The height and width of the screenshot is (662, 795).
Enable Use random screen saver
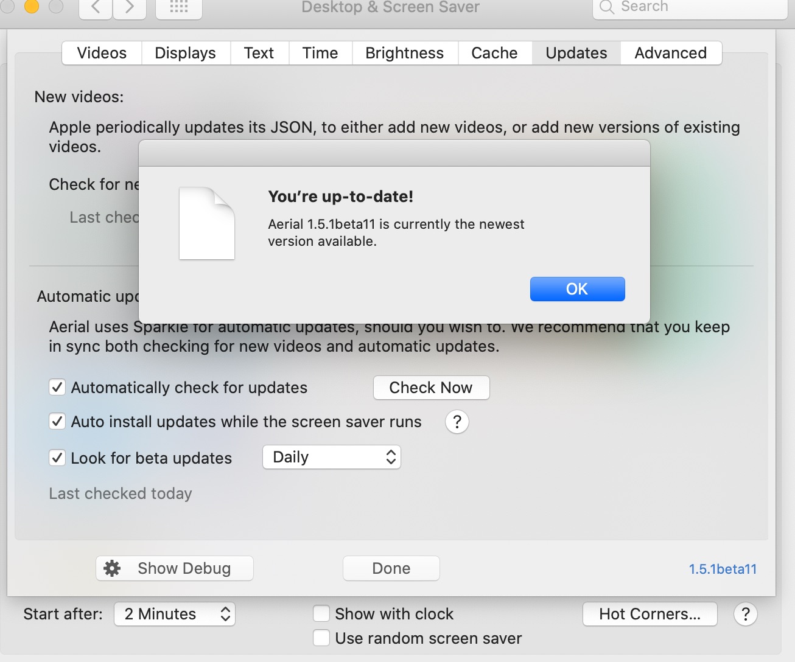321,638
